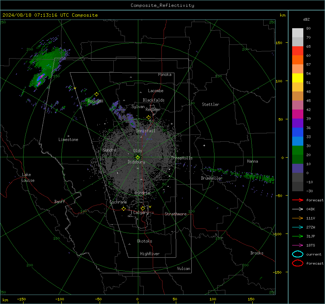
Task: Click the Calgary city label
Action: [141, 213]
